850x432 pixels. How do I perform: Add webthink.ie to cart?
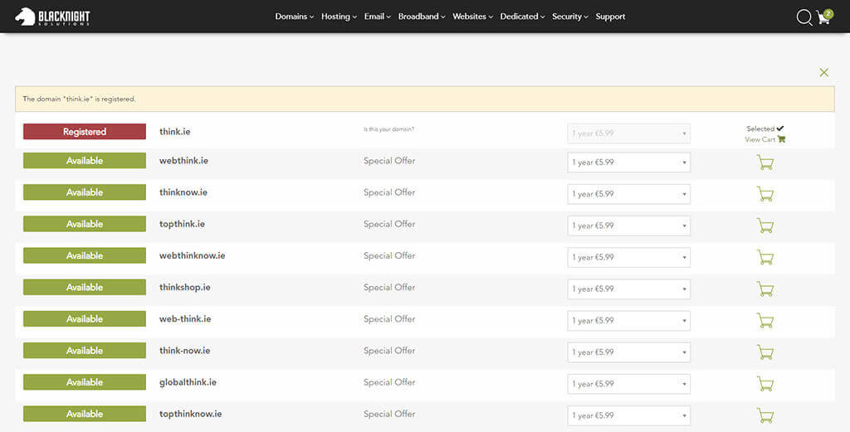click(765, 163)
